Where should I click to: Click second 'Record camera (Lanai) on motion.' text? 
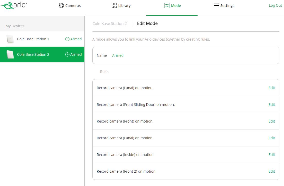tap(125, 138)
